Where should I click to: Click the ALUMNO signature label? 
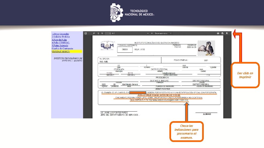[207, 114]
